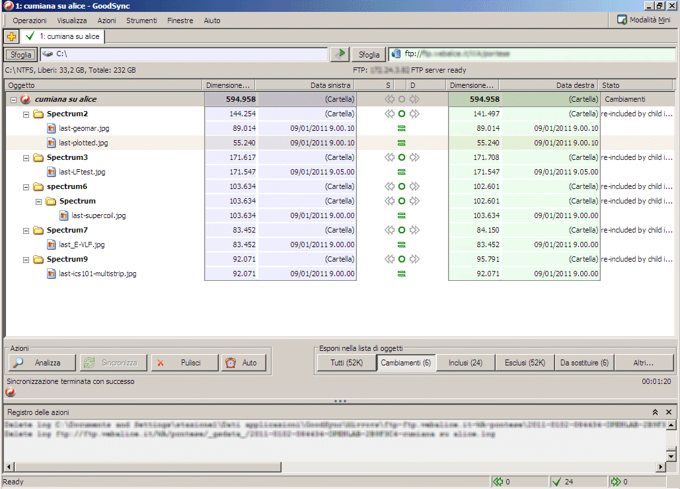Click the left-sync arrows counter in status bar
This screenshot has width=680, height=489.
(502, 482)
